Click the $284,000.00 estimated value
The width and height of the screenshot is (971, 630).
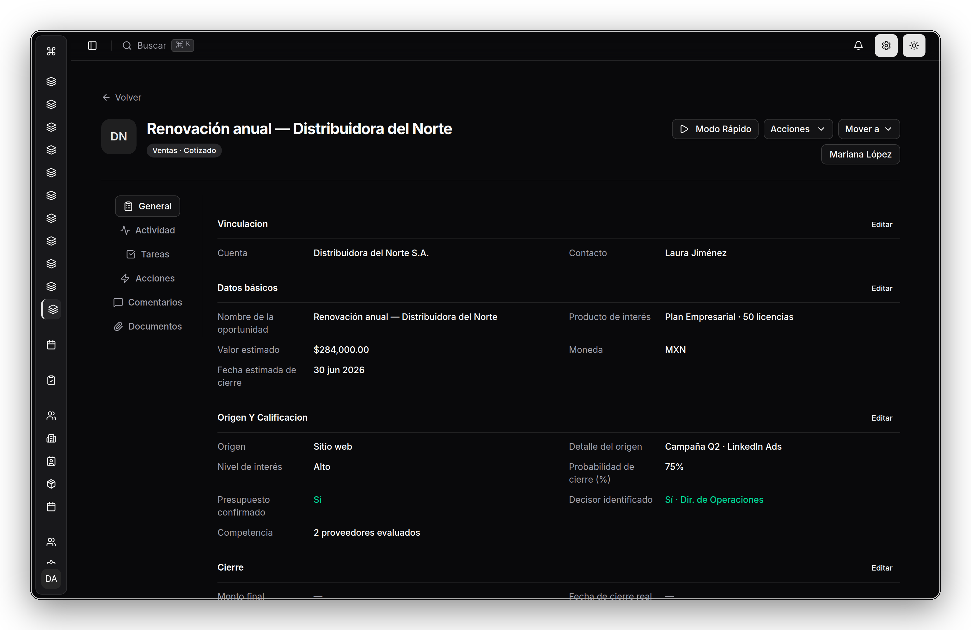coord(341,349)
